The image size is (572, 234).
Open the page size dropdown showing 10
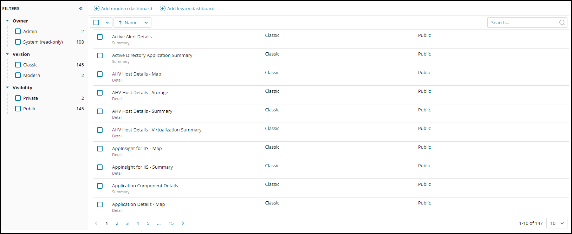point(557,223)
